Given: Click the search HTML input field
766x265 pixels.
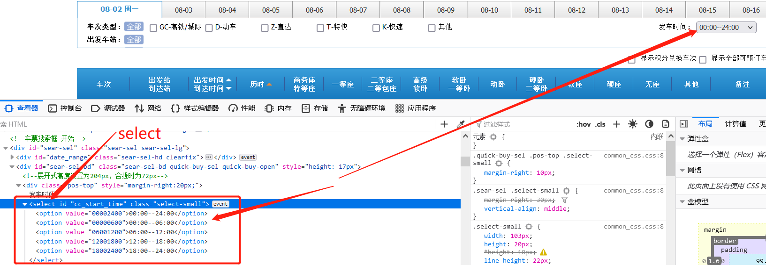Looking at the screenshot, I should (x=216, y=124).
